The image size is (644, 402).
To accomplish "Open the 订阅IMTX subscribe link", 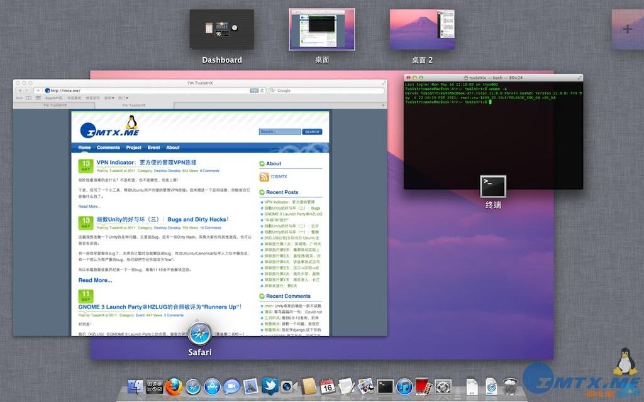I will tap(279, 177).
